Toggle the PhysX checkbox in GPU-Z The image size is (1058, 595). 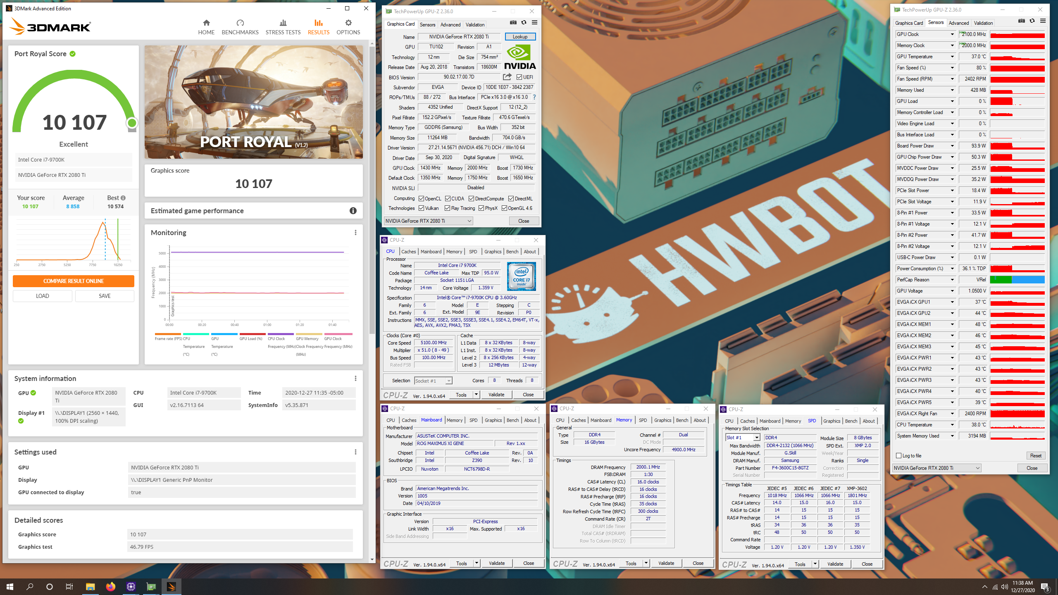point(481,208)
